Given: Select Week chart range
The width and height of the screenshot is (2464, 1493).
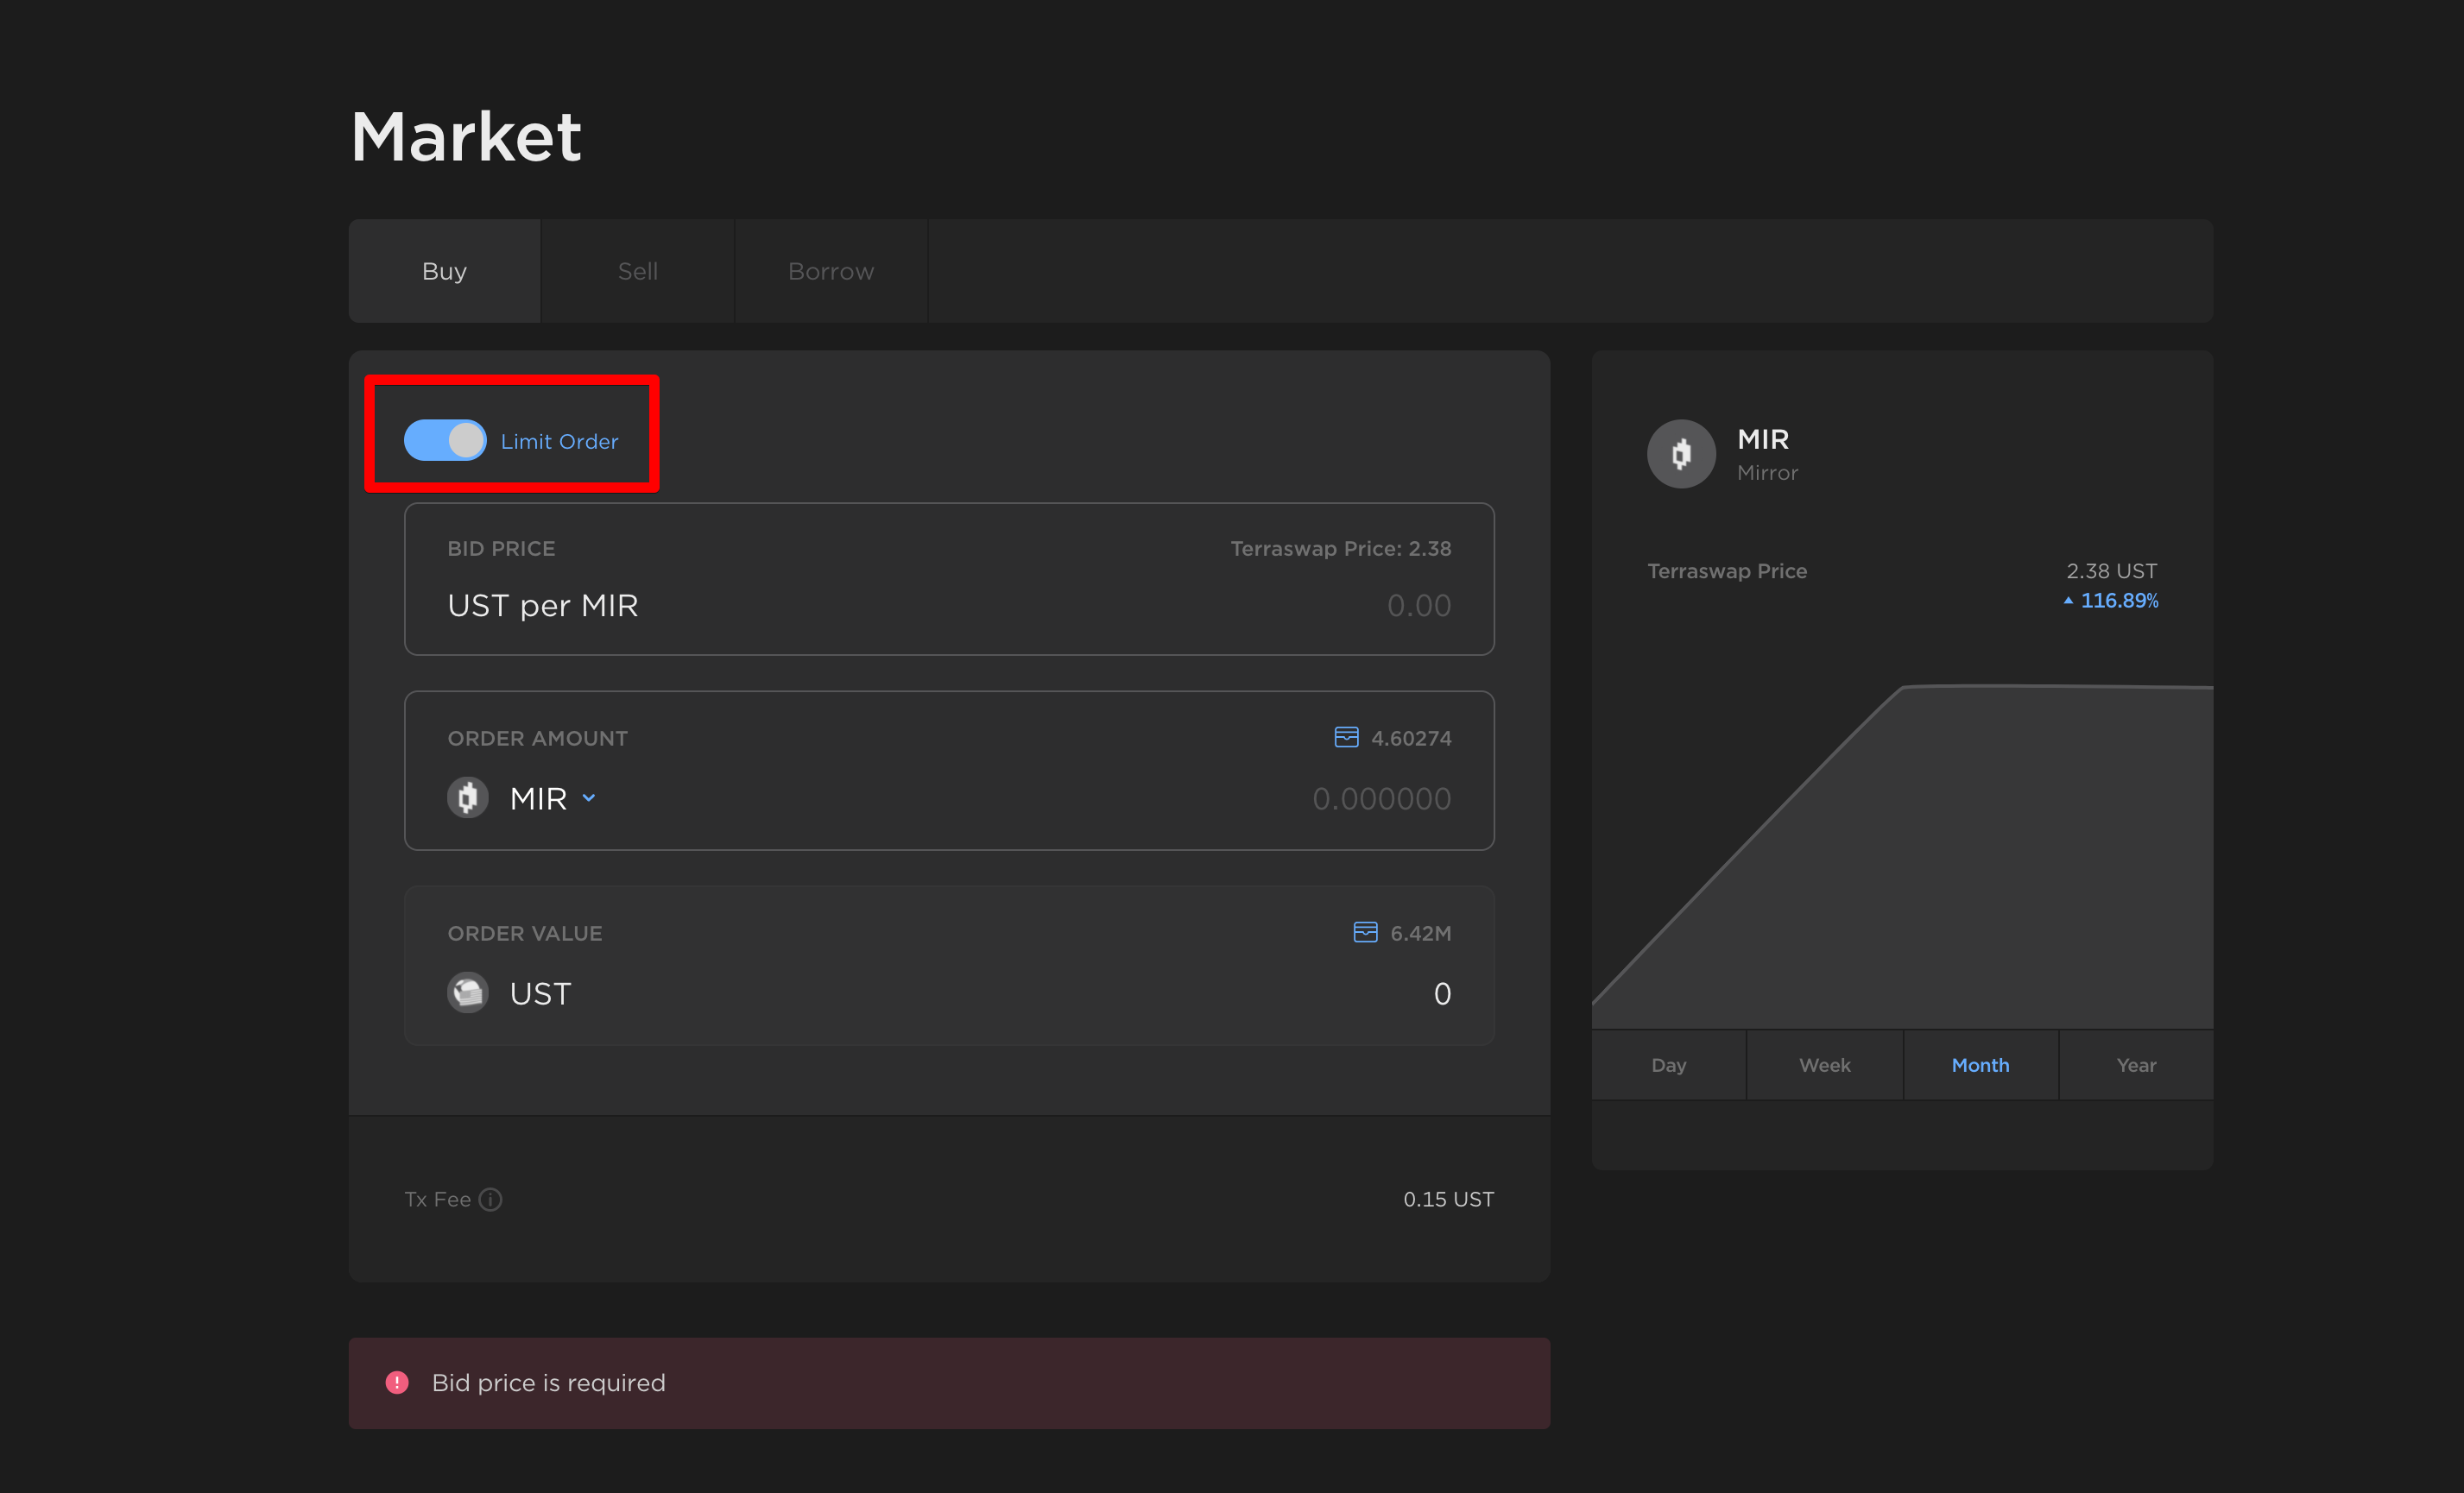Looking at the screenshot, I should tap(1824, 1065).
